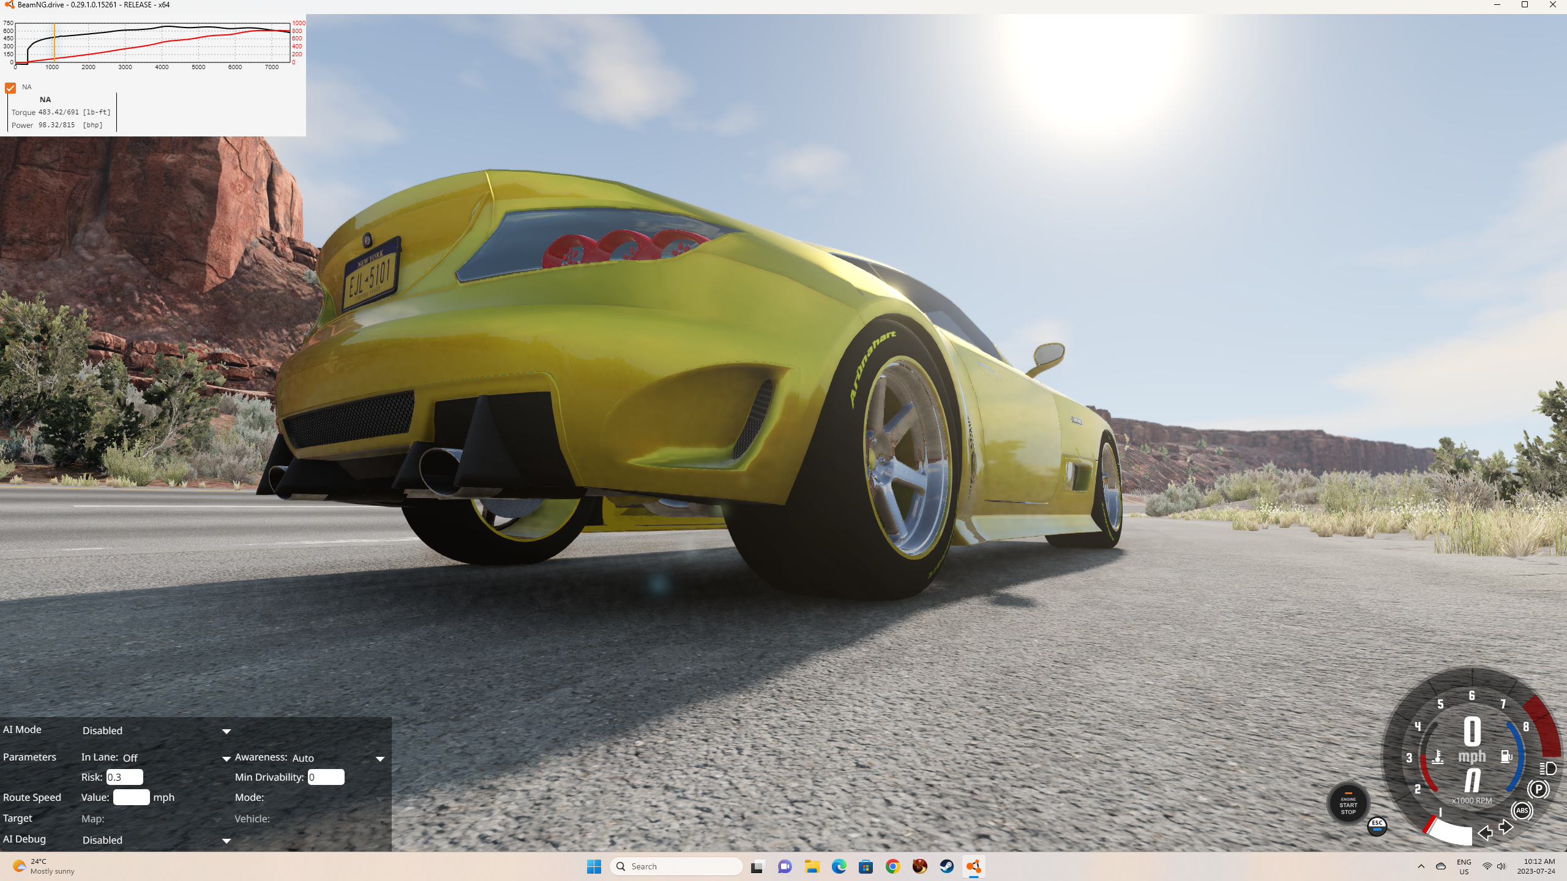Click the fuel gauge pump icon

pyautogui.click(x=1506, y=757)
